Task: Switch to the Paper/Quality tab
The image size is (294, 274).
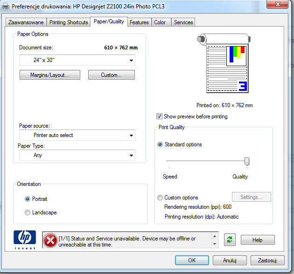Action: 109,21
